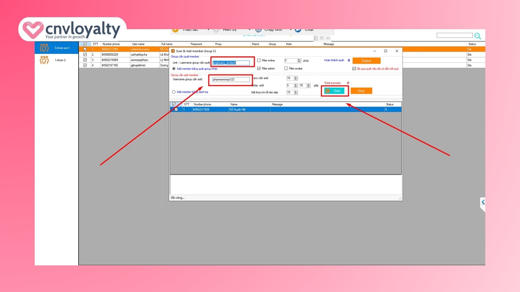520x292 pixels.
Task: Click the 'Kết thúc khi lỗi liên tiếp' spinner
Action: pos(295,92)
